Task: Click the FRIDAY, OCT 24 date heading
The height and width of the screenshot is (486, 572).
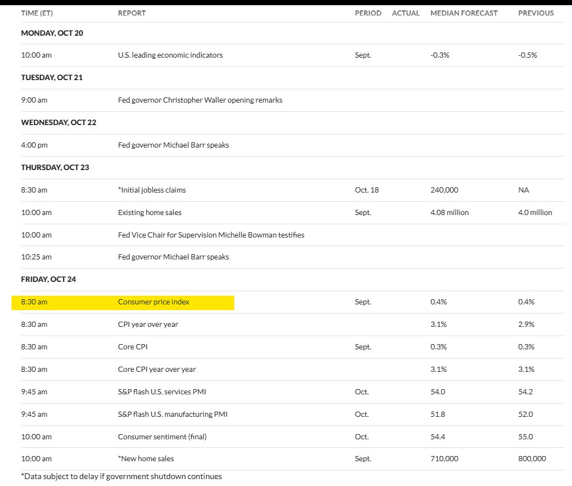Action: click(x=48, y=280)
